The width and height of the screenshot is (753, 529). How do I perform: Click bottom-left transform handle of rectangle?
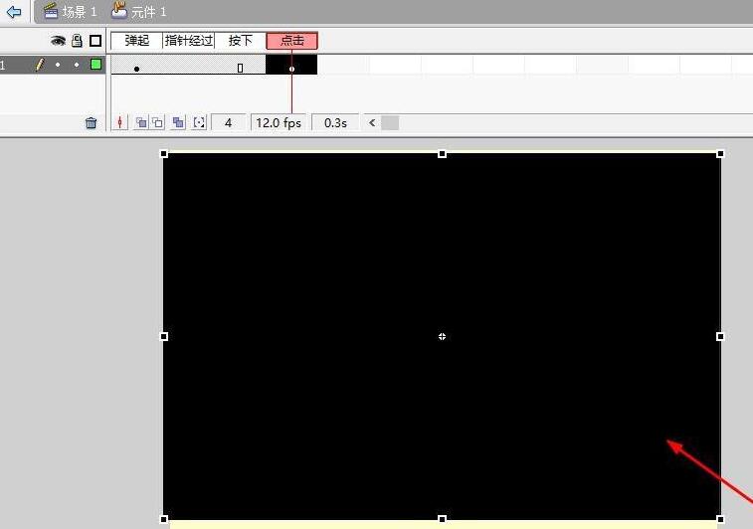pyautogui.click(x=164, y=519)
